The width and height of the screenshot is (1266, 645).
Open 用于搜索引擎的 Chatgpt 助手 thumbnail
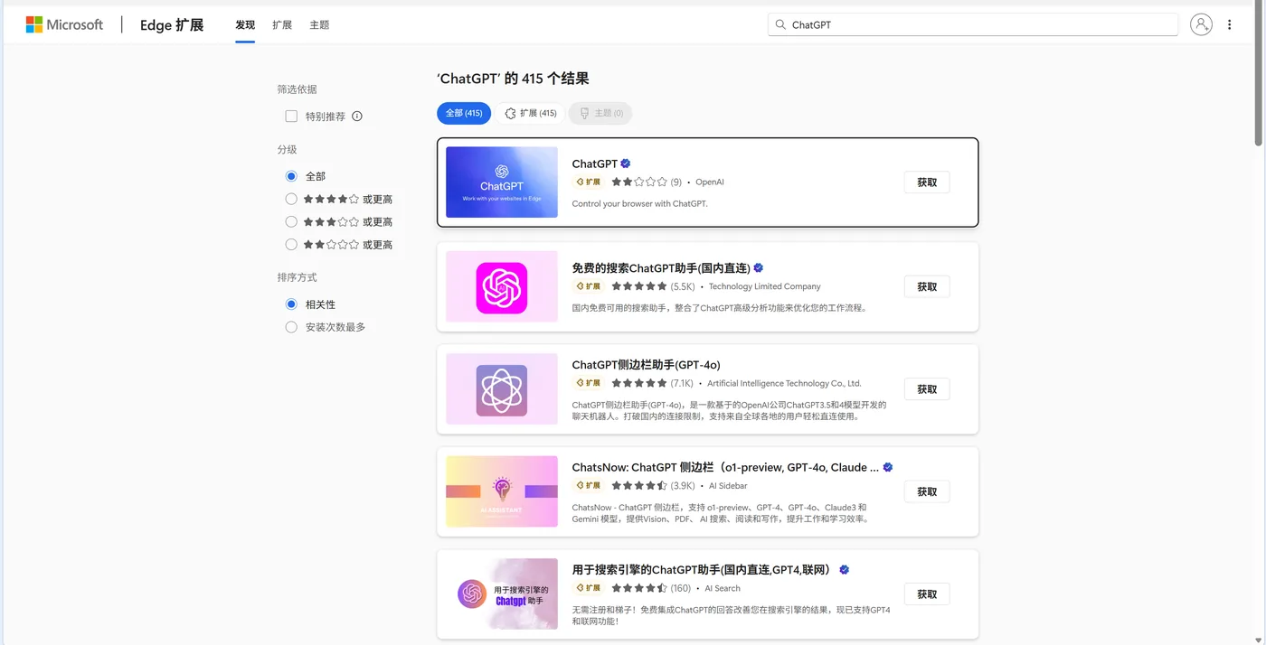coord(502,594)
